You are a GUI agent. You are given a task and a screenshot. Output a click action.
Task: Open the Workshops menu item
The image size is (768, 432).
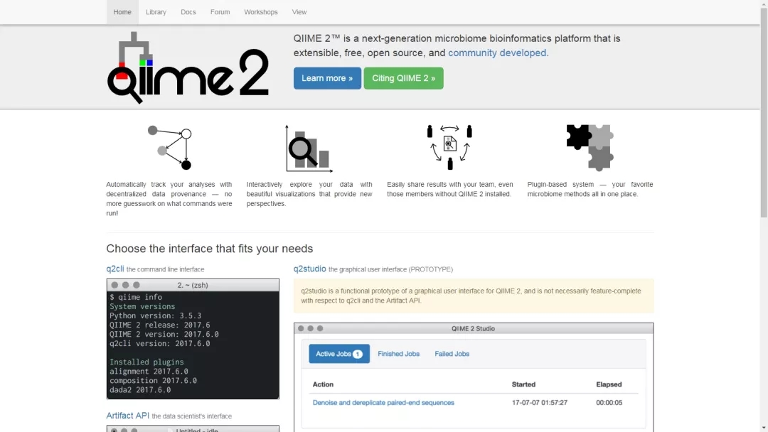click(x=261, y=12)
